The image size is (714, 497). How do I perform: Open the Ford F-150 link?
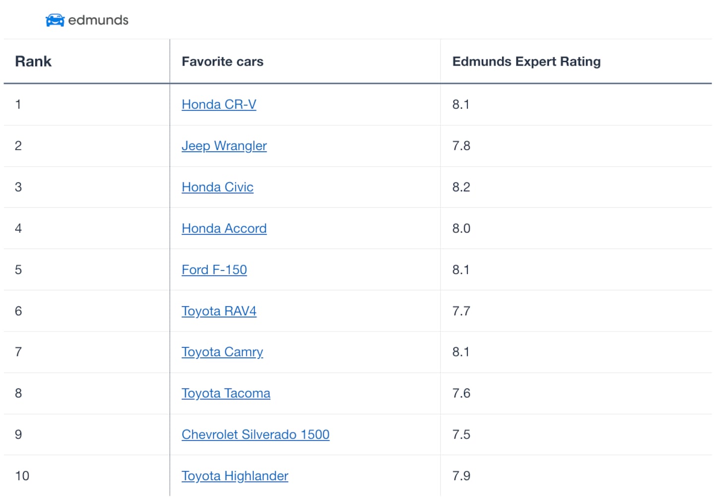pos(214,270)
